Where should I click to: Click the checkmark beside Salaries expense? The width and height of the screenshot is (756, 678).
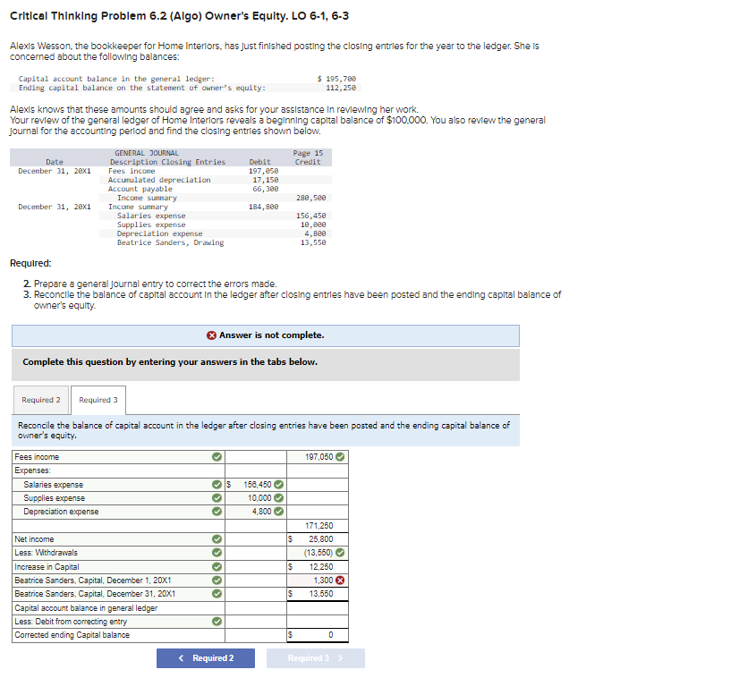tap(216, 485)
